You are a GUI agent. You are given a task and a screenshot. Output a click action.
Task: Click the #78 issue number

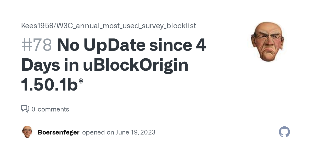click(36, 45)
